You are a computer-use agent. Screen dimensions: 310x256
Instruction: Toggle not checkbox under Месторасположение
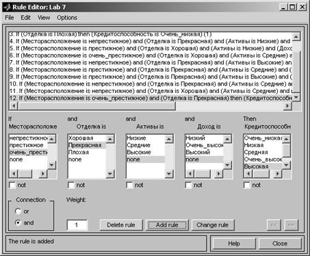(x=12, y=185)
